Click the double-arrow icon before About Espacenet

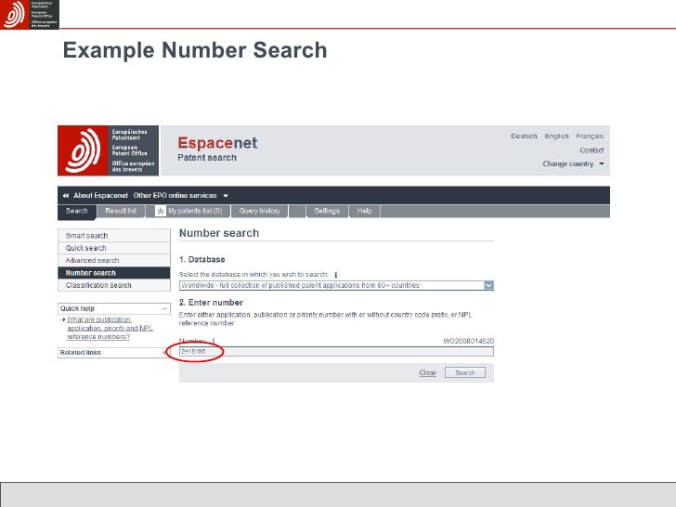[x=66, y=196]
